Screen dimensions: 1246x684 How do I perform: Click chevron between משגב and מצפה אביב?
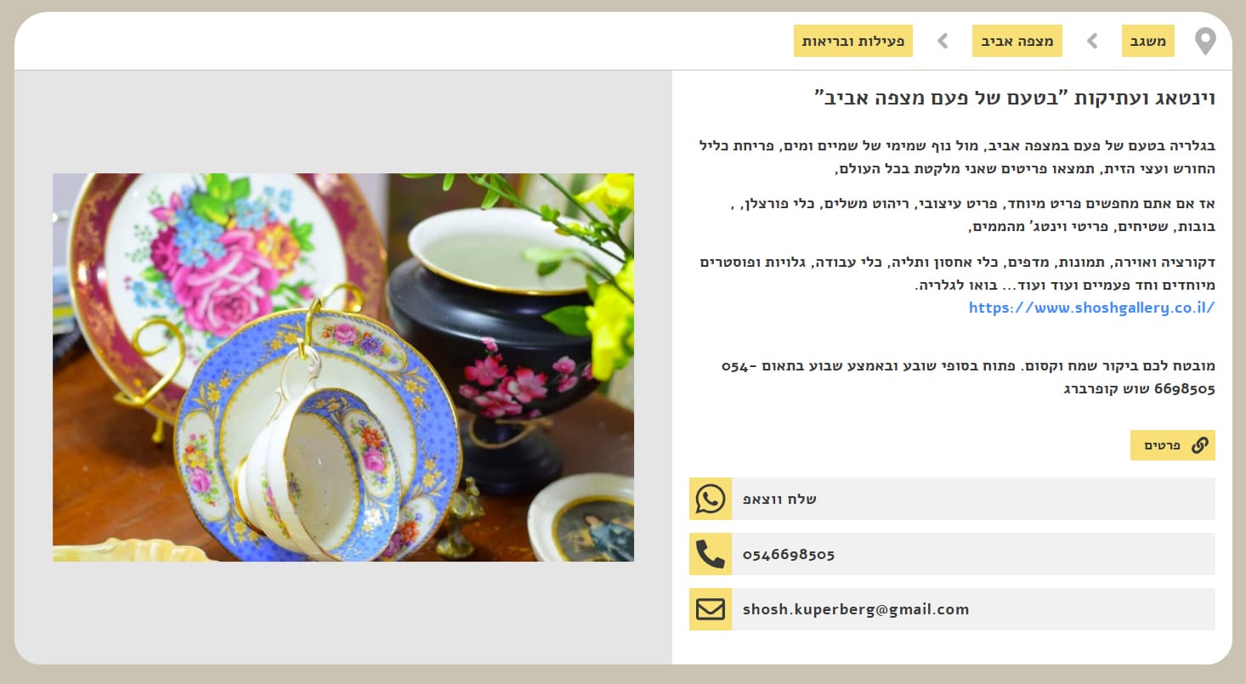[1092, 41]
